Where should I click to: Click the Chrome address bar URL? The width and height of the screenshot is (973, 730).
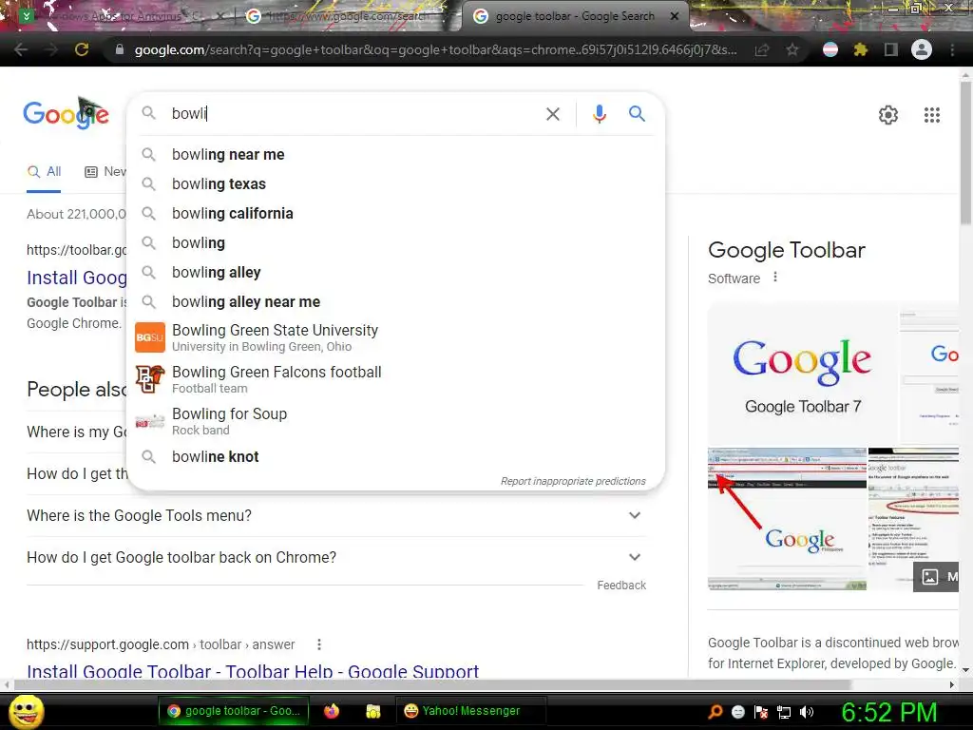pos(435,49)
